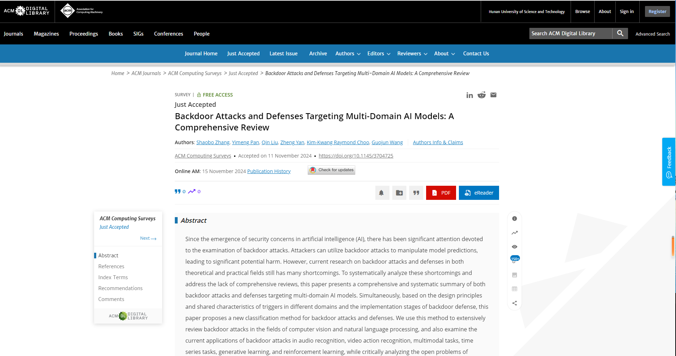Open the DOI link 10.1145/3704725
Screen dimensions: 676x356
(356, 156)
